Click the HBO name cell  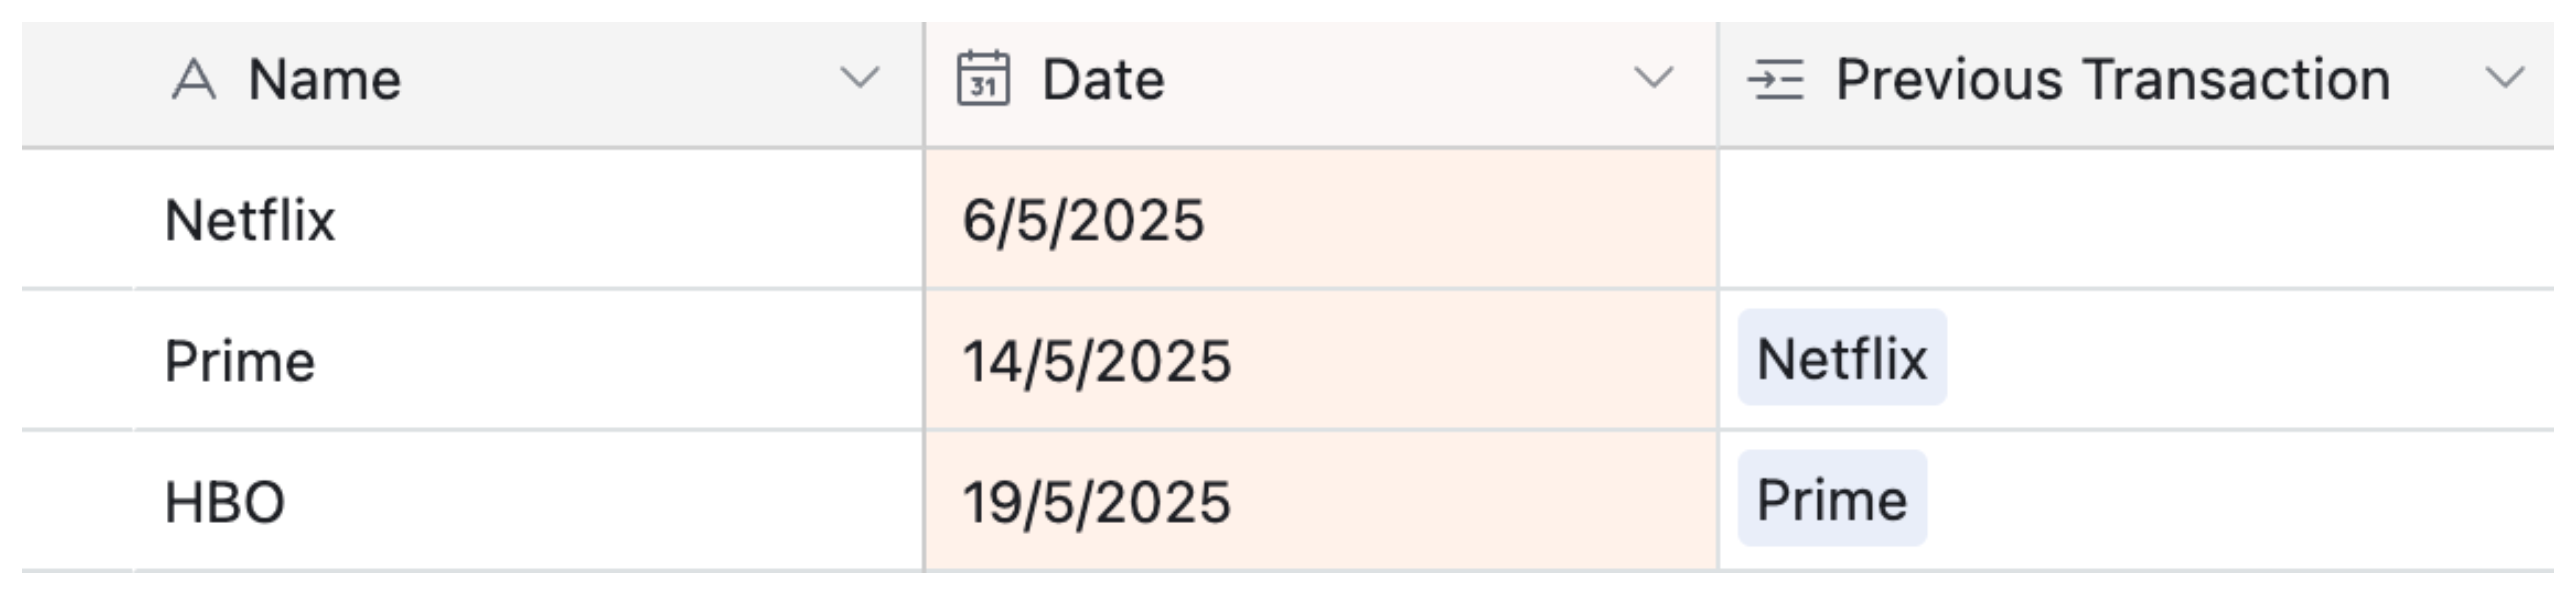click(225, 502)
